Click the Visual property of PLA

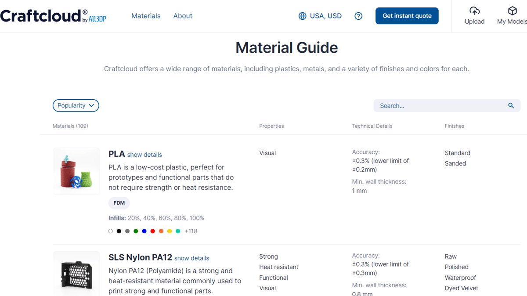(x=267, y=153)
